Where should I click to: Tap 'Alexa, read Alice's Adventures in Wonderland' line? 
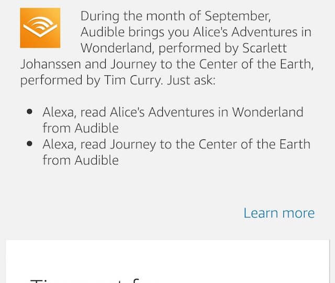click(x=173, y=112)
